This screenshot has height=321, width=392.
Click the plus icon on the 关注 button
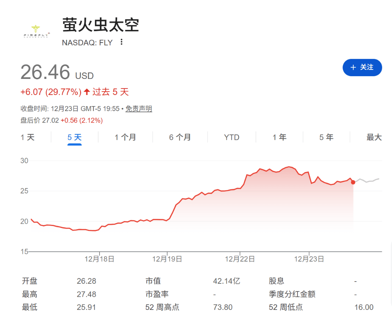click(353, 67)
